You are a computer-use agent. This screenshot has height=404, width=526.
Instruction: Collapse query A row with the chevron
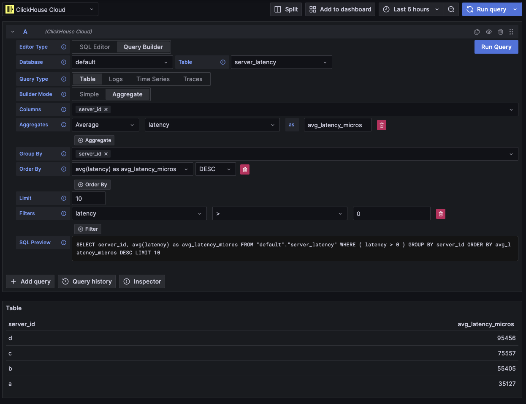pos(13,32)
